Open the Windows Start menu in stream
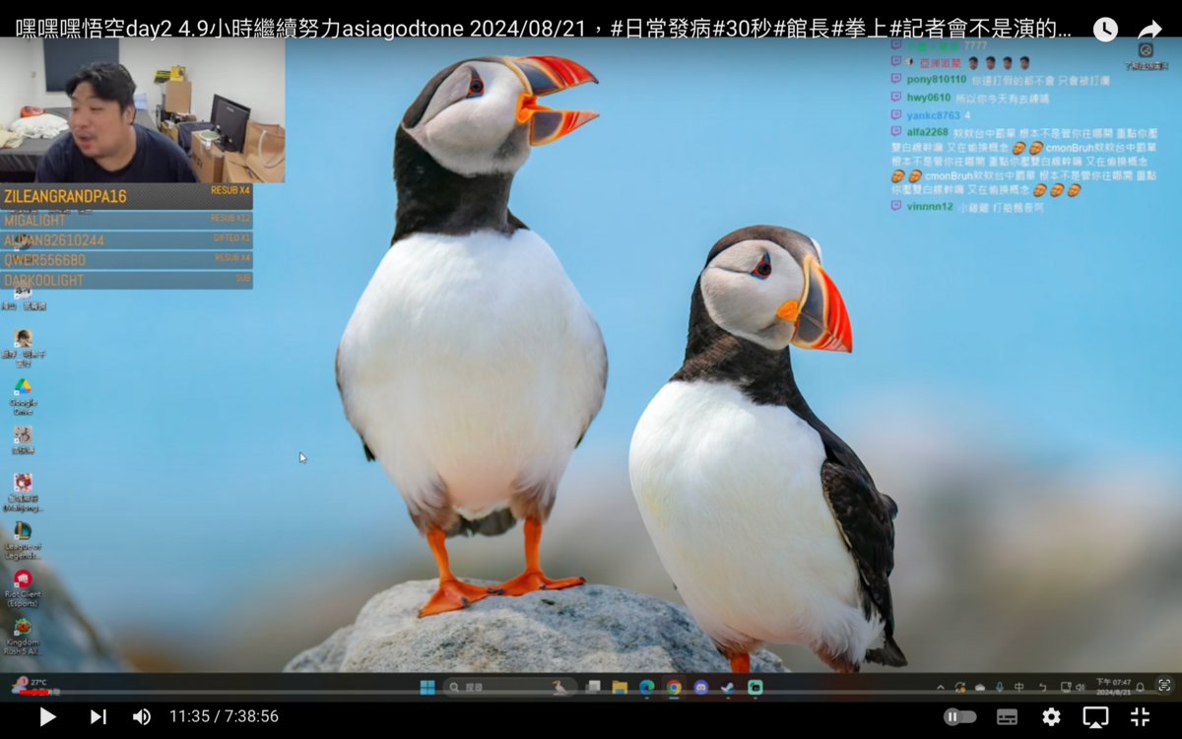The height and width of the screenshot is (739, 1182). 427,687
